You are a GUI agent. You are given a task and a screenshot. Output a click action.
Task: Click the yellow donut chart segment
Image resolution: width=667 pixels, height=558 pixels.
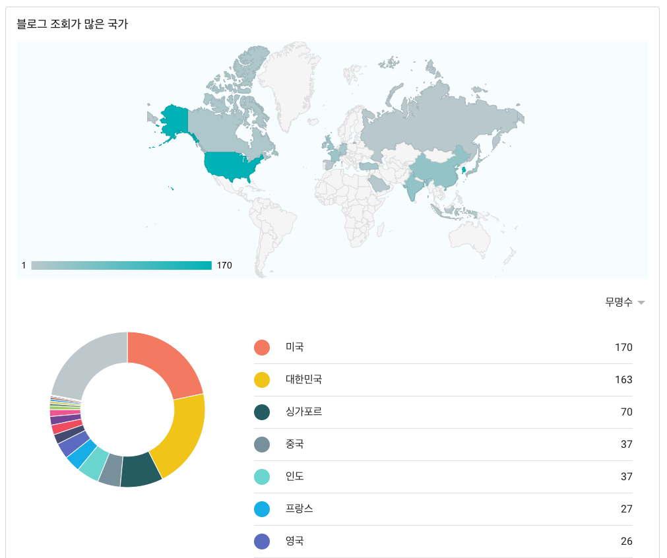183,436
